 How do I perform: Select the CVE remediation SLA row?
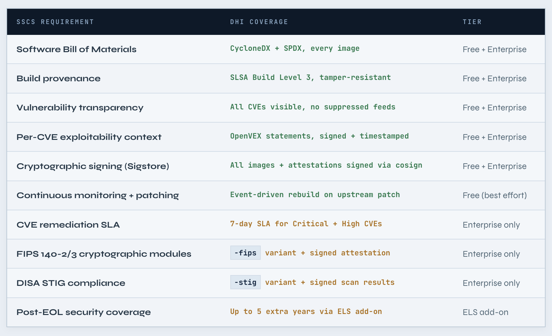coord(68,225)
